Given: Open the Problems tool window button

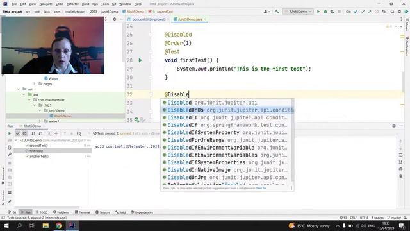Looking at the screenshot, I should point(61,212).
